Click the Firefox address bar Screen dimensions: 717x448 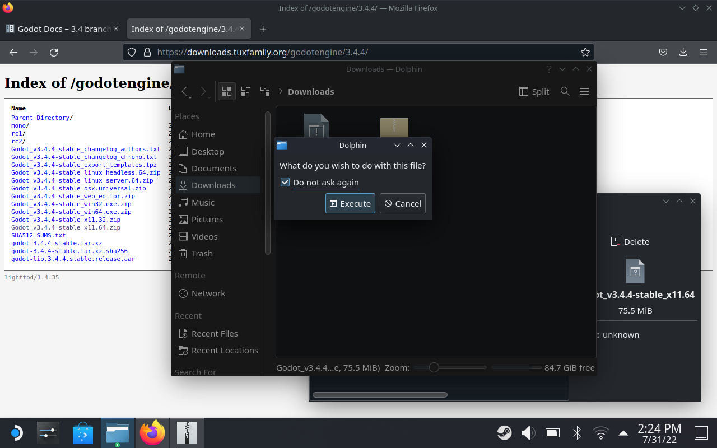(358, 52)
